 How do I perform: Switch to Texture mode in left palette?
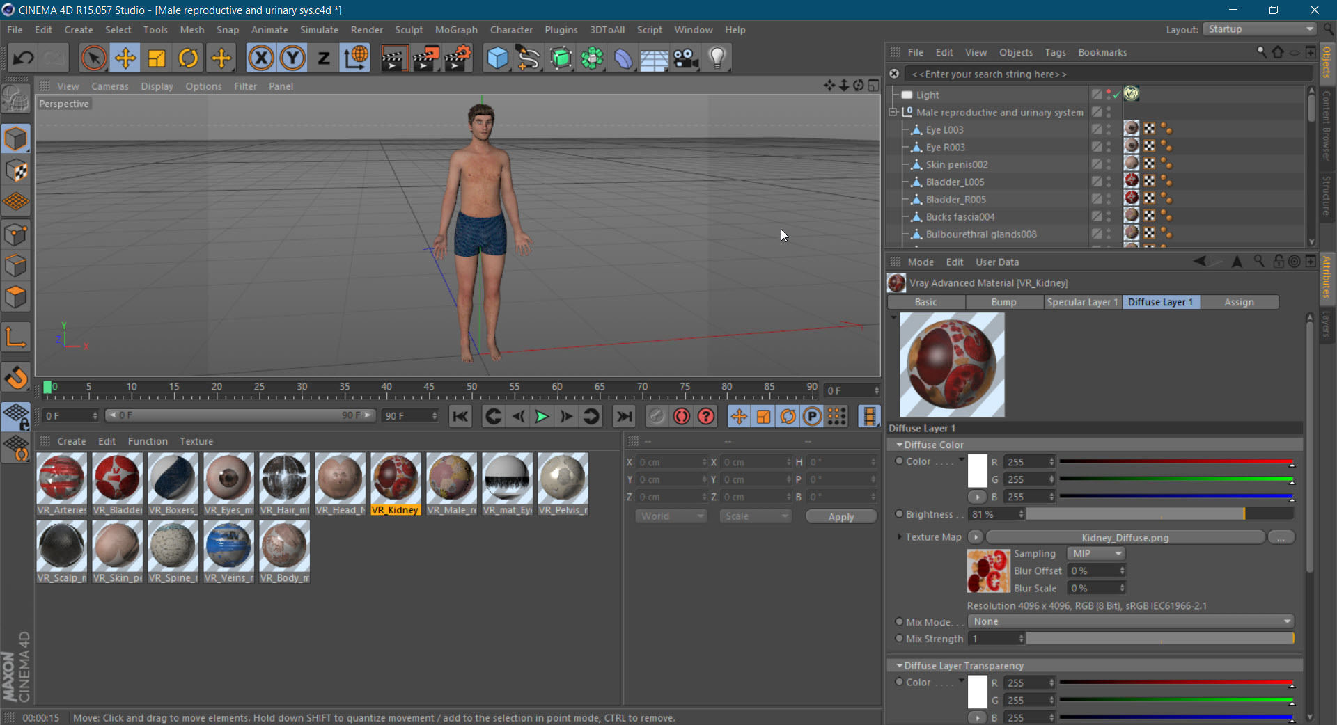(15, 170)
